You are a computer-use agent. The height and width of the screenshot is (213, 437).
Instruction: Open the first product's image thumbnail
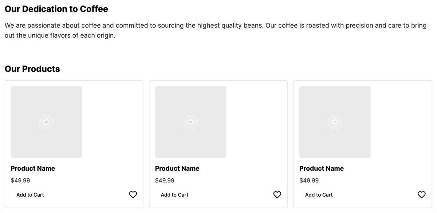[46, 122]
